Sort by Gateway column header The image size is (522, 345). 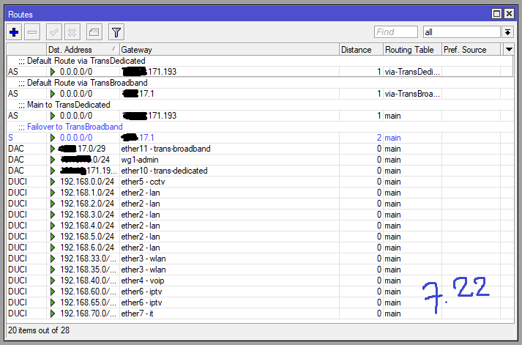coord(229,50)
